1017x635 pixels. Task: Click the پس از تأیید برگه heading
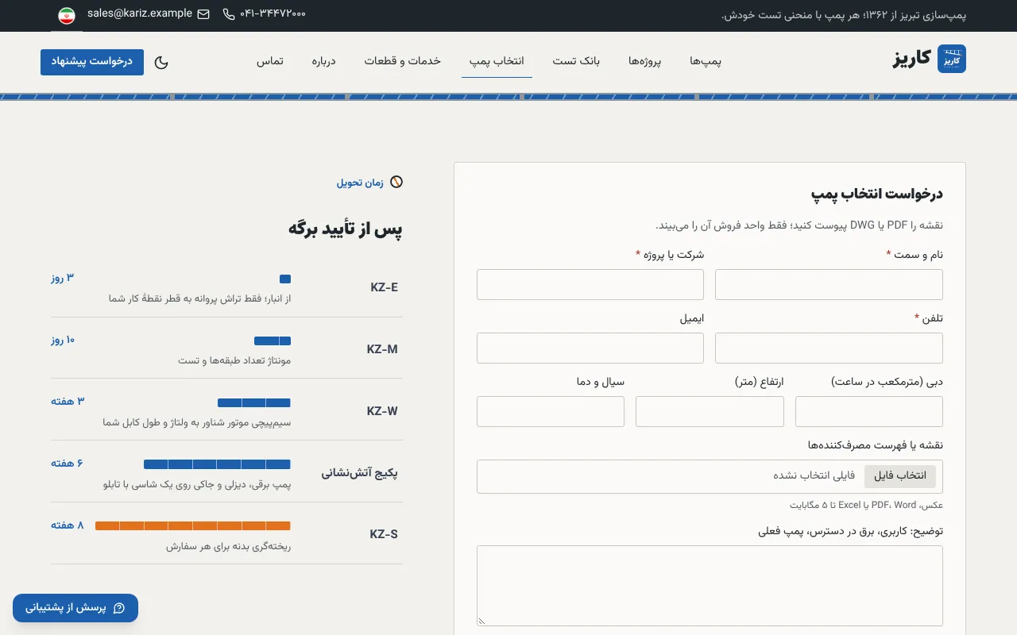[346, 229]
